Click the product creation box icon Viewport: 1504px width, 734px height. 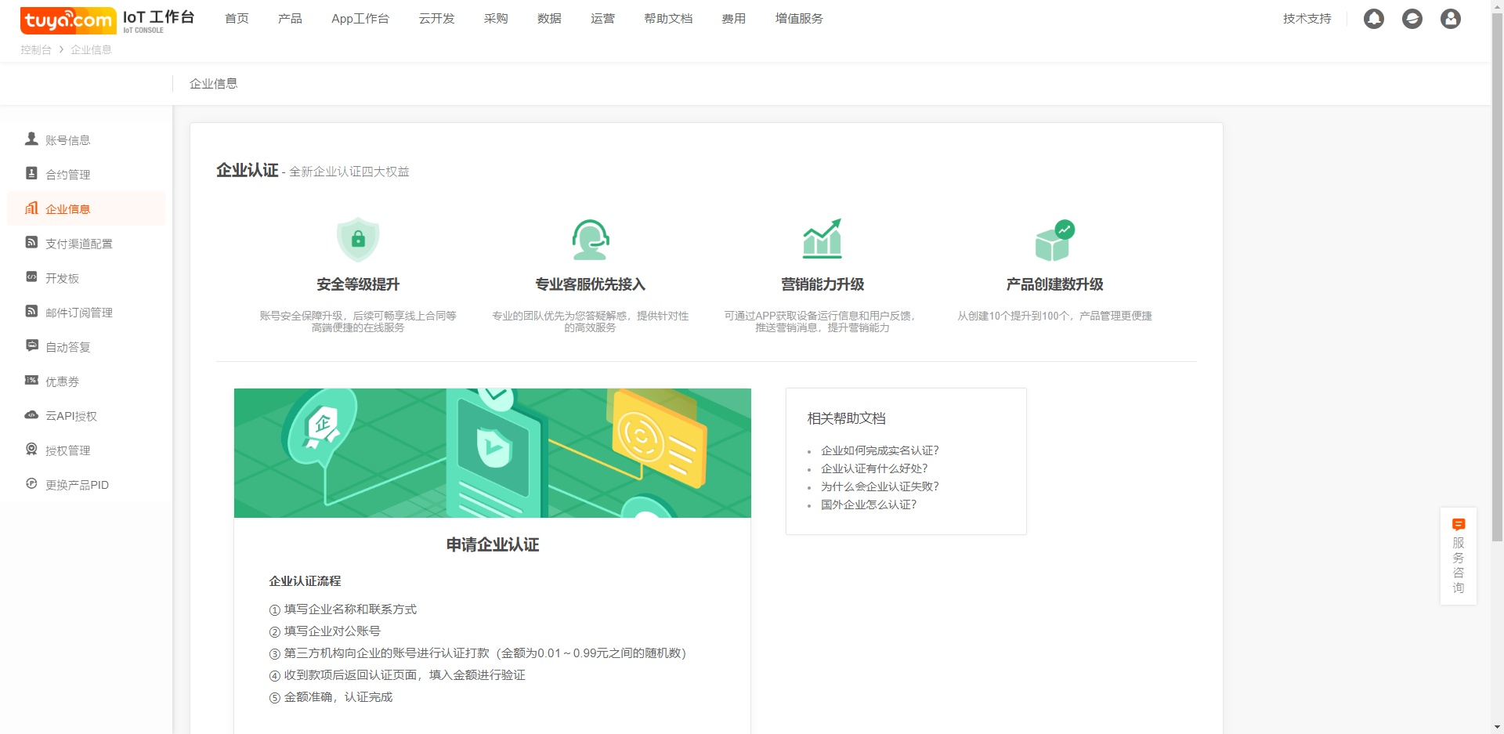1054,240
